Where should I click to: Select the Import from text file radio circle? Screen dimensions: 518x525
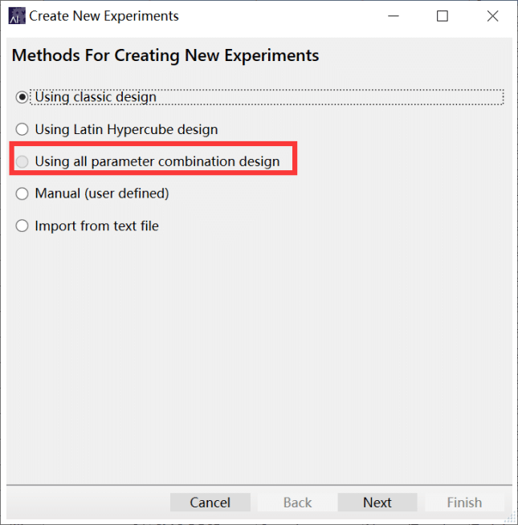(22, 226)
